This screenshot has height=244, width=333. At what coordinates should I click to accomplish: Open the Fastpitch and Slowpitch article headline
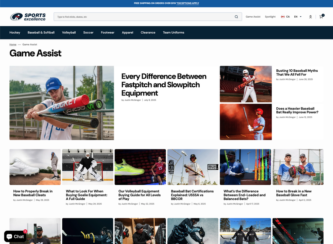pos(164,85)
